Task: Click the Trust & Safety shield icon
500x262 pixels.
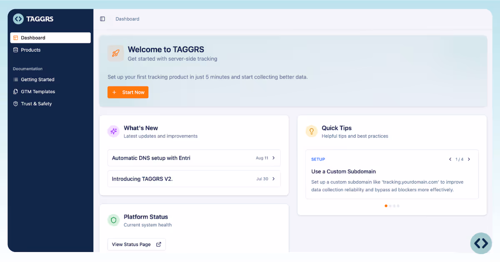Action: (15, 104)
